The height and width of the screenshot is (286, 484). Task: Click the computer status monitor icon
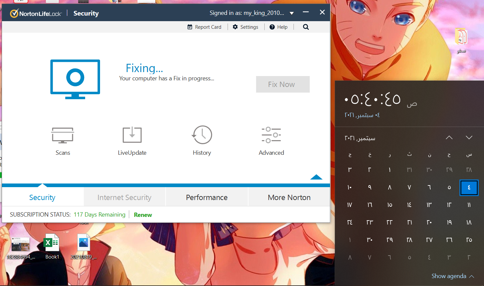pyautogui.click(x=75, y=79)
